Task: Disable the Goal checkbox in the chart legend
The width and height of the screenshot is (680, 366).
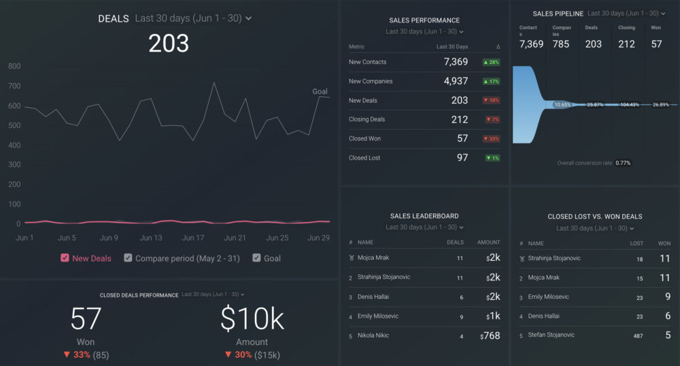Action: [256, 258]
